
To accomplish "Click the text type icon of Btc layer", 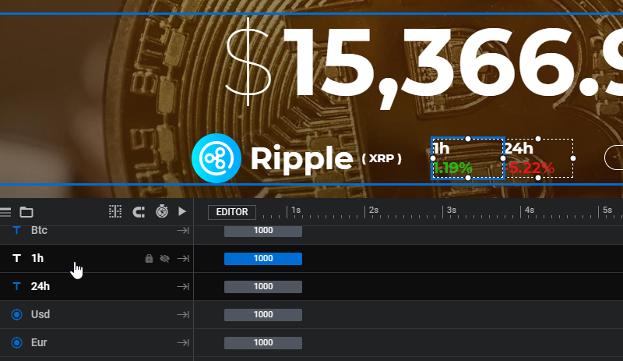I will click(16, 230).
